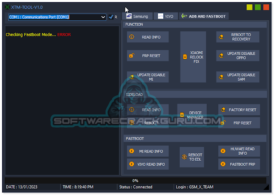
Task: Click the DATE : 13/01/2023 status entry
Action: pyautogui.click(x=22, y=187)
